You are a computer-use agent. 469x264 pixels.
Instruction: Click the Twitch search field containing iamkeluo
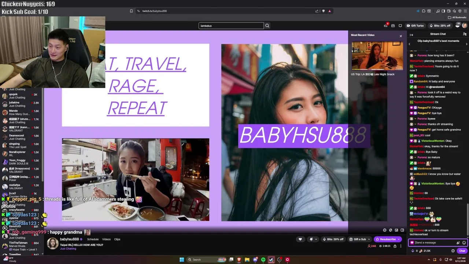coord(231,26)
